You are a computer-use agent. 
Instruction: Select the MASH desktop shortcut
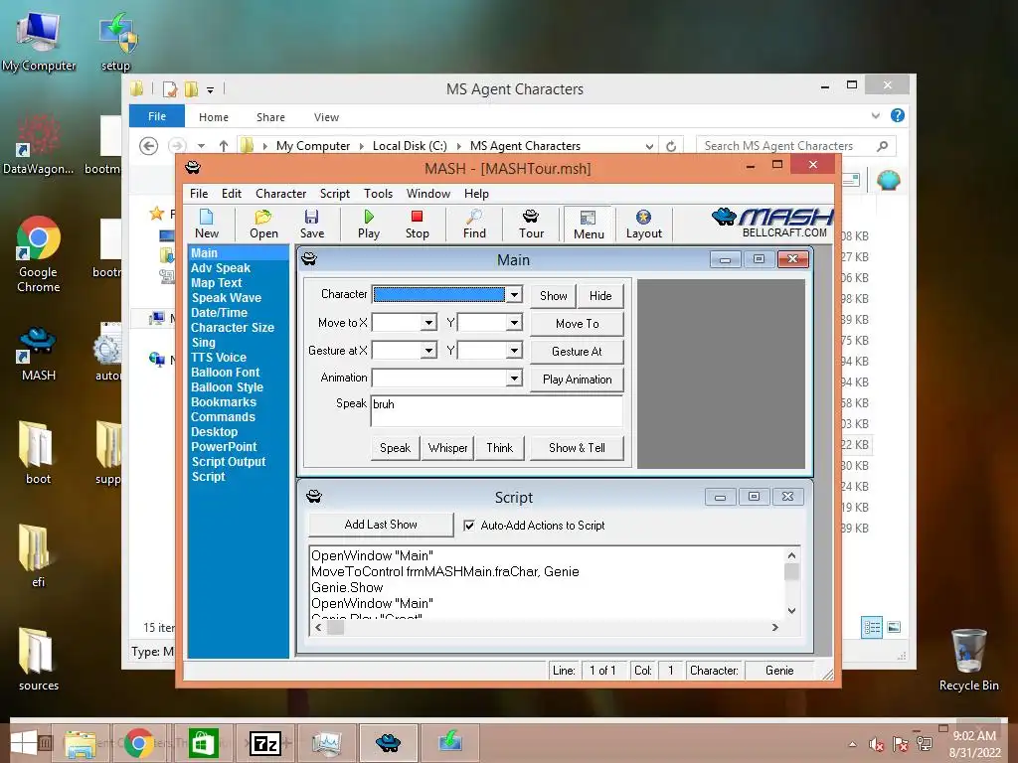click(x=39, y=354)
